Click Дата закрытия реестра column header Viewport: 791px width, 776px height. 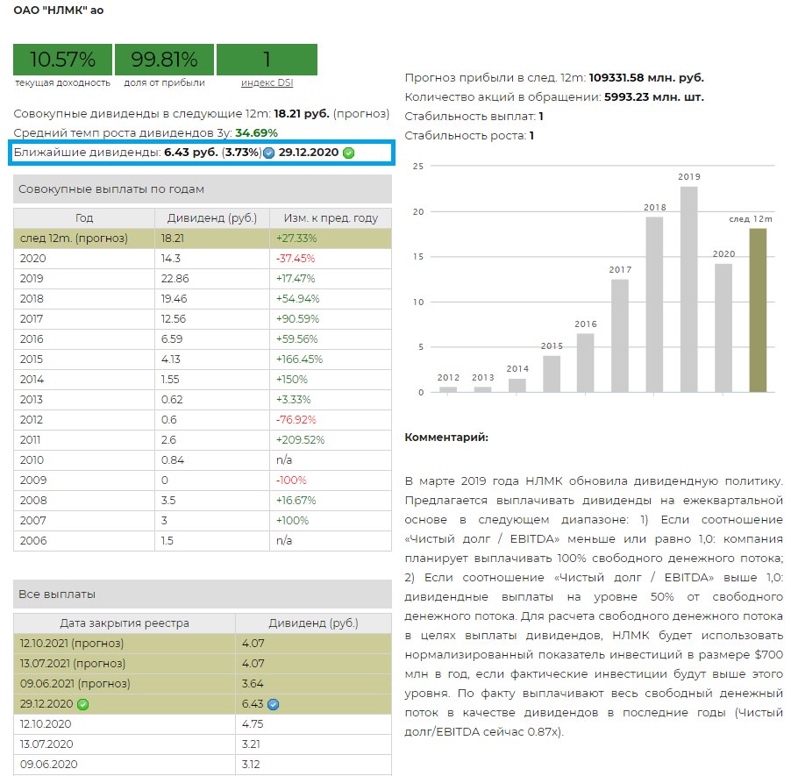pos(125,623)
